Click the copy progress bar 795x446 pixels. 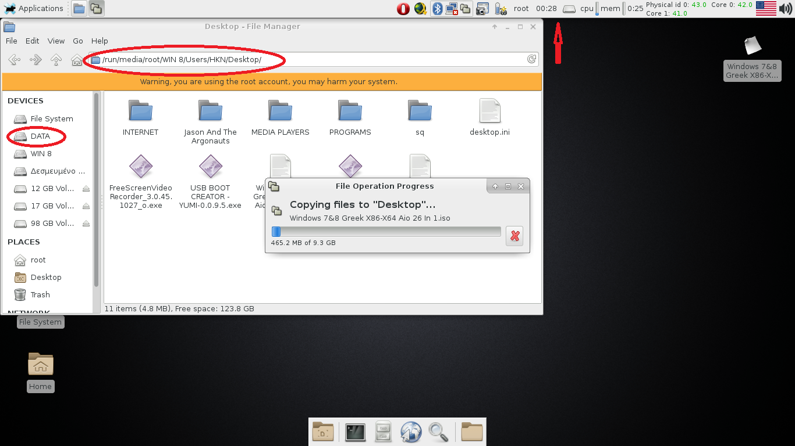click(386, 232)
